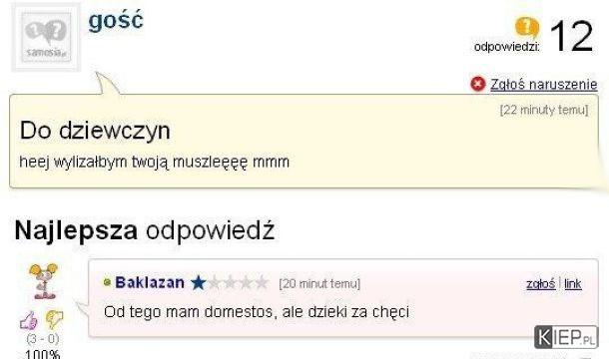
Task: Click the Baklazan cartoon avatar
Action: 44,281
